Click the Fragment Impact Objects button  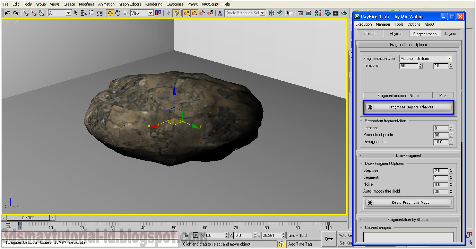click(x=408, y=107)
